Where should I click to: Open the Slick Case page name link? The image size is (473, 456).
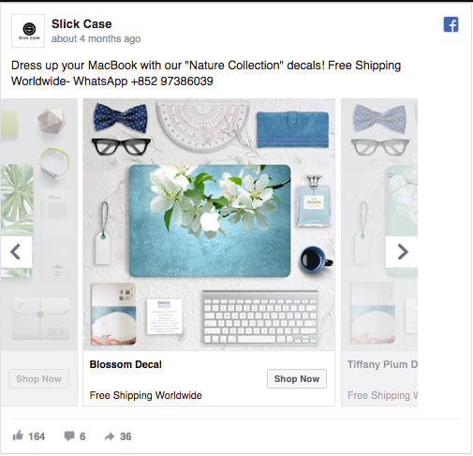coord(81,24)
